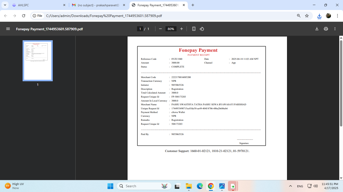Click the merchant code 2222170016085200
The height and width of the screenshot is (192, 343).
(181, 77)
